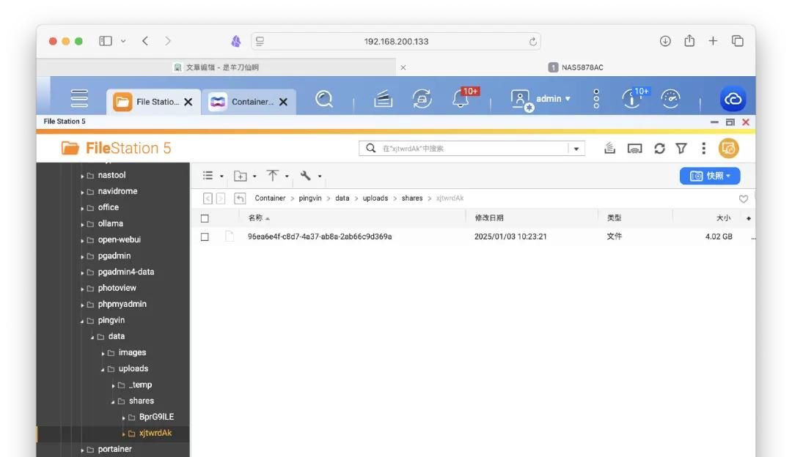Click the blue 快照 snapshot button
This screenshot has height=457, width=792.
(x=710, y=175)
